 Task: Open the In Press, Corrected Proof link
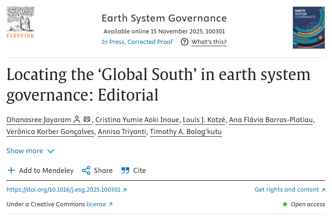pos(137,42)
